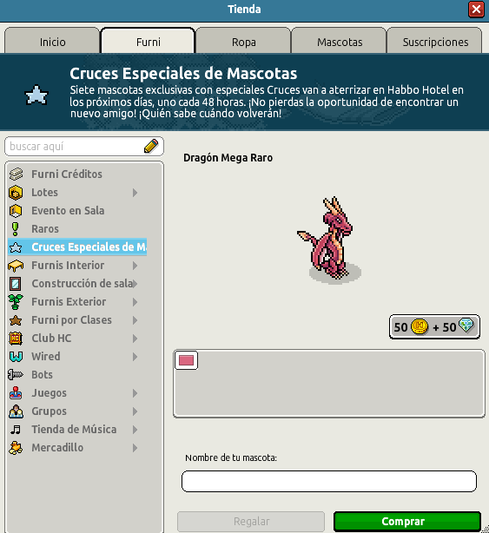Switch to the Mascotas tab
Screen dimensions: 489x533
(x=340, y=41)
